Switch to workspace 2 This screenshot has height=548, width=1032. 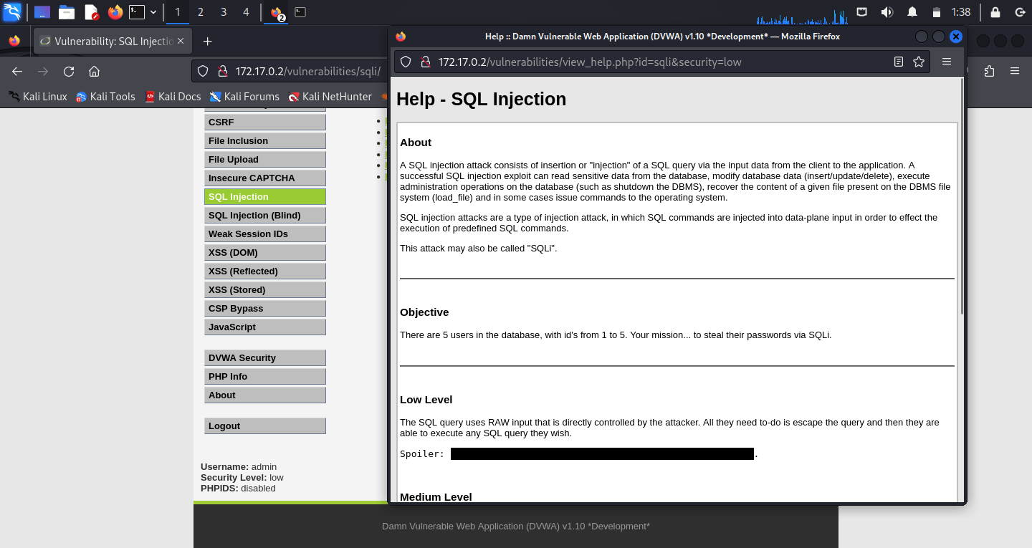(x=200, y=12)
